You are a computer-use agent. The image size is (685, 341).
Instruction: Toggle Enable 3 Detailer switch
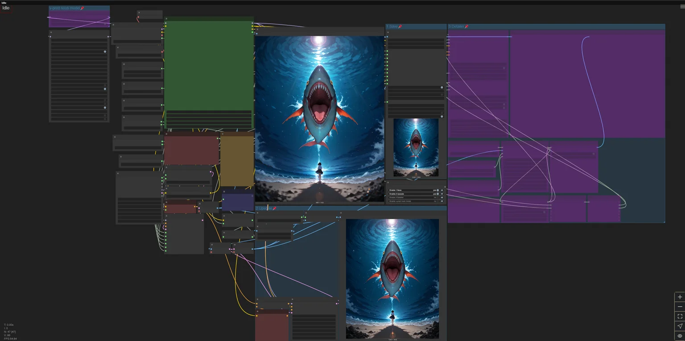pos(438,197)
